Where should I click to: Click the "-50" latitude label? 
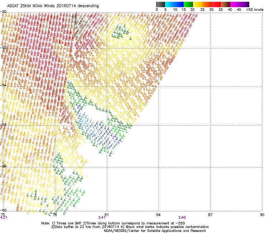tap(3, 12)
